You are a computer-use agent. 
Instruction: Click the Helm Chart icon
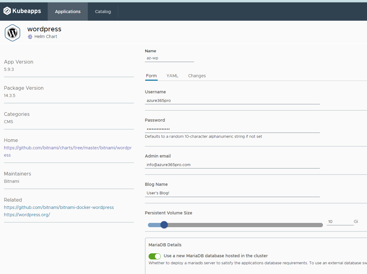coord(30,37)
